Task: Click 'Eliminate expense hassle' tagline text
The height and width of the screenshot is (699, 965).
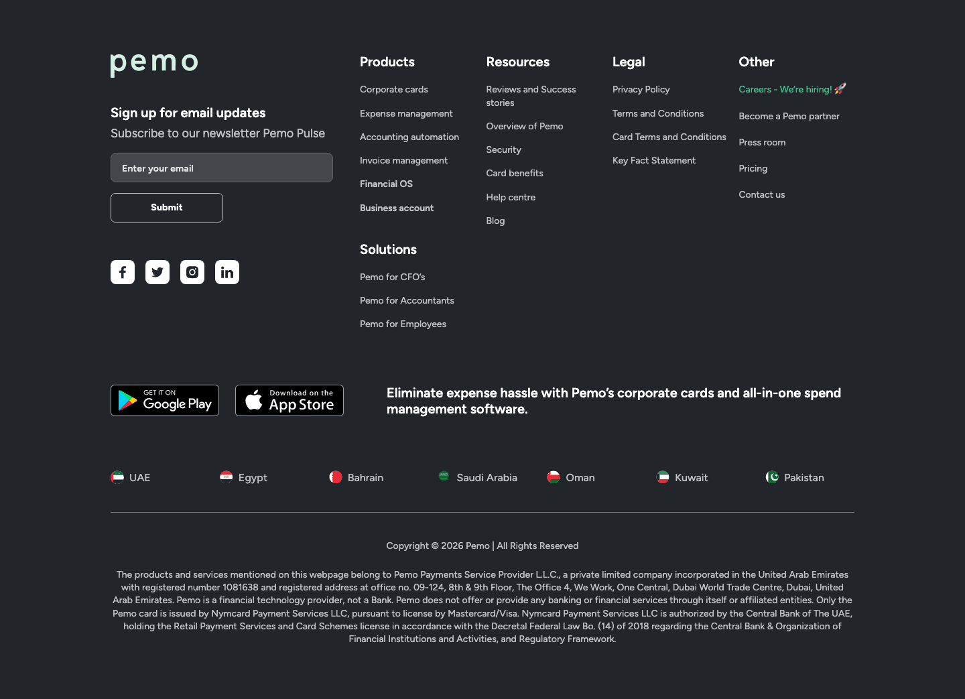Action: pos(614,401)
